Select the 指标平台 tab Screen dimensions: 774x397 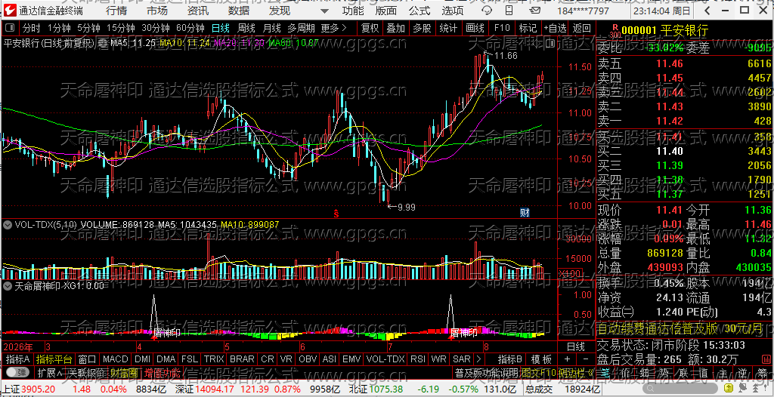tap(54, 359)
